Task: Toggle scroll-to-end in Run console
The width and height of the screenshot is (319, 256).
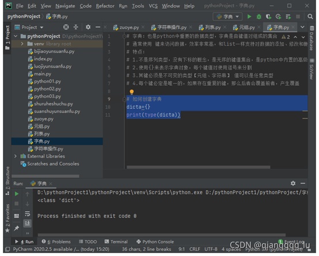Action: click(27, 223)
